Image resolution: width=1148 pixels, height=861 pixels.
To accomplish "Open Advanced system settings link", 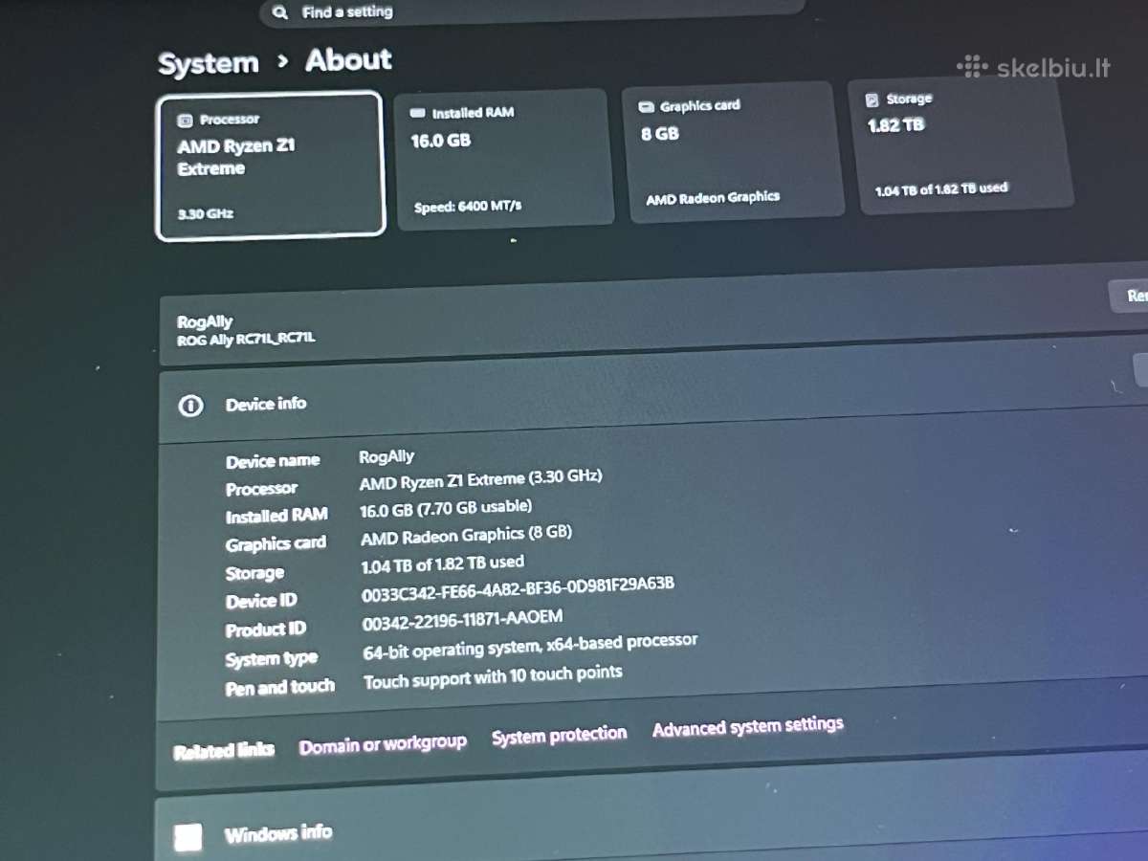I will pos(747,726).
